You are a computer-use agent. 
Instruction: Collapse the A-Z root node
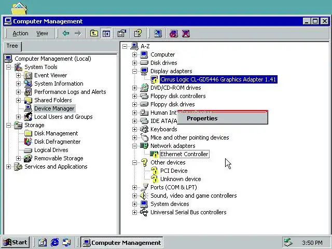125,46
